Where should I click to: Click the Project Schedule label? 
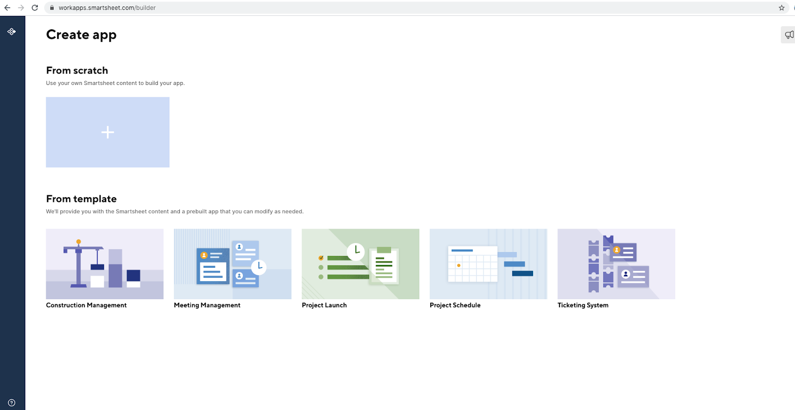click(455, 305)
